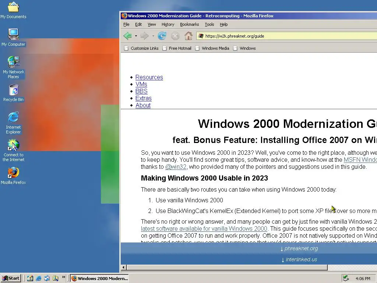
Task: Click fourth quick launch search icon
Action: point(55,278)
